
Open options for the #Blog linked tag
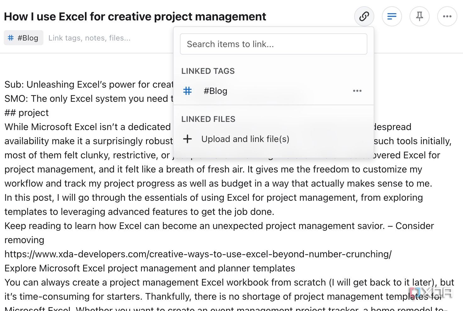(x=357, y=91)
